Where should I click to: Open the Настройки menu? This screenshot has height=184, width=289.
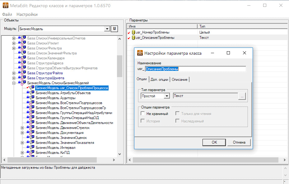(27, 14)
